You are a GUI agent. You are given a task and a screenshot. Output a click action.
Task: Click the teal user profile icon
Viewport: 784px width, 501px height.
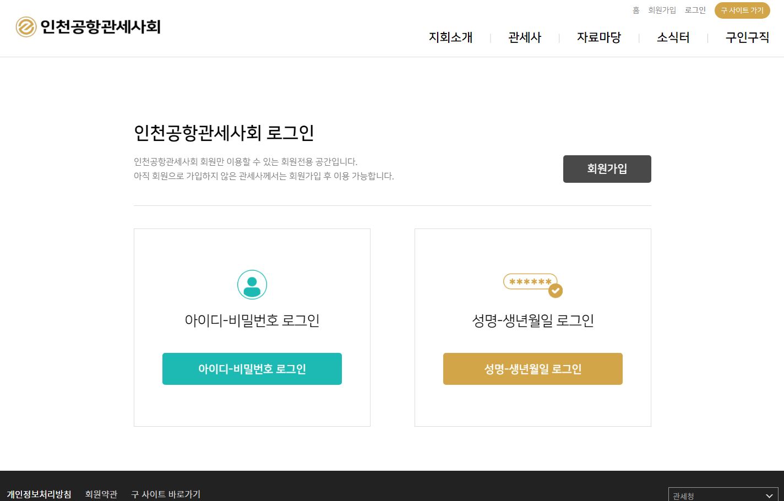[252, 285]
